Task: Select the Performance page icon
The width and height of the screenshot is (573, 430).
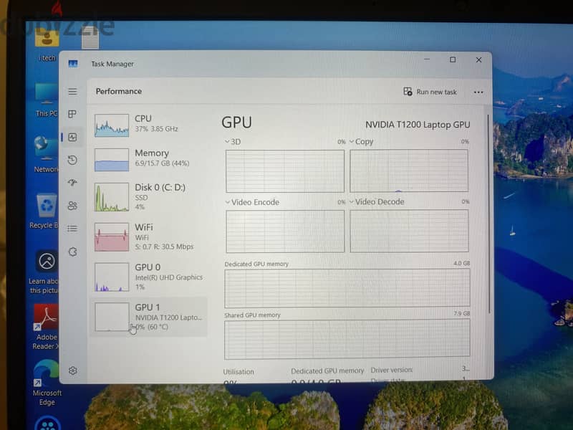Action: (72, 137)
